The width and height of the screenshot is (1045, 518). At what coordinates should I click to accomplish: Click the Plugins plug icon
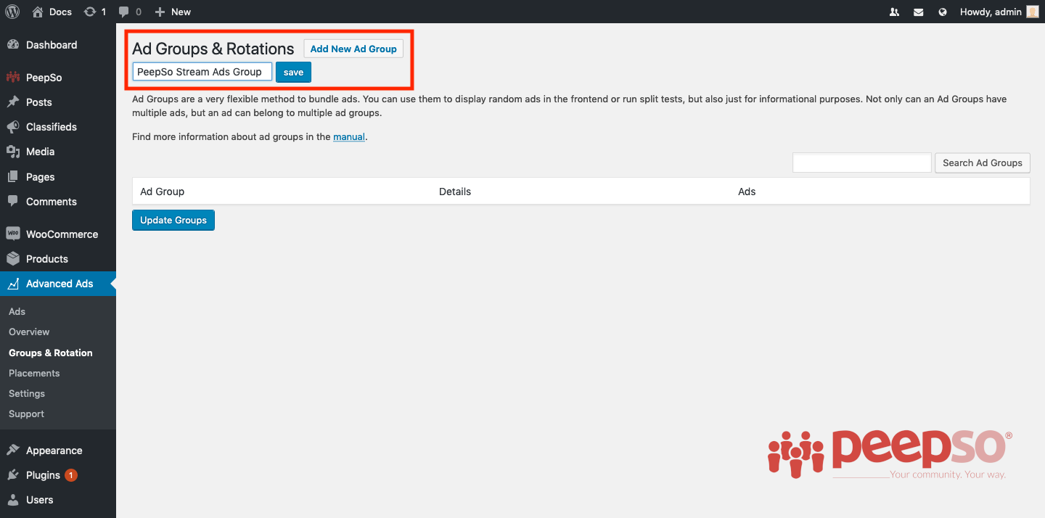tap(13, 475)
